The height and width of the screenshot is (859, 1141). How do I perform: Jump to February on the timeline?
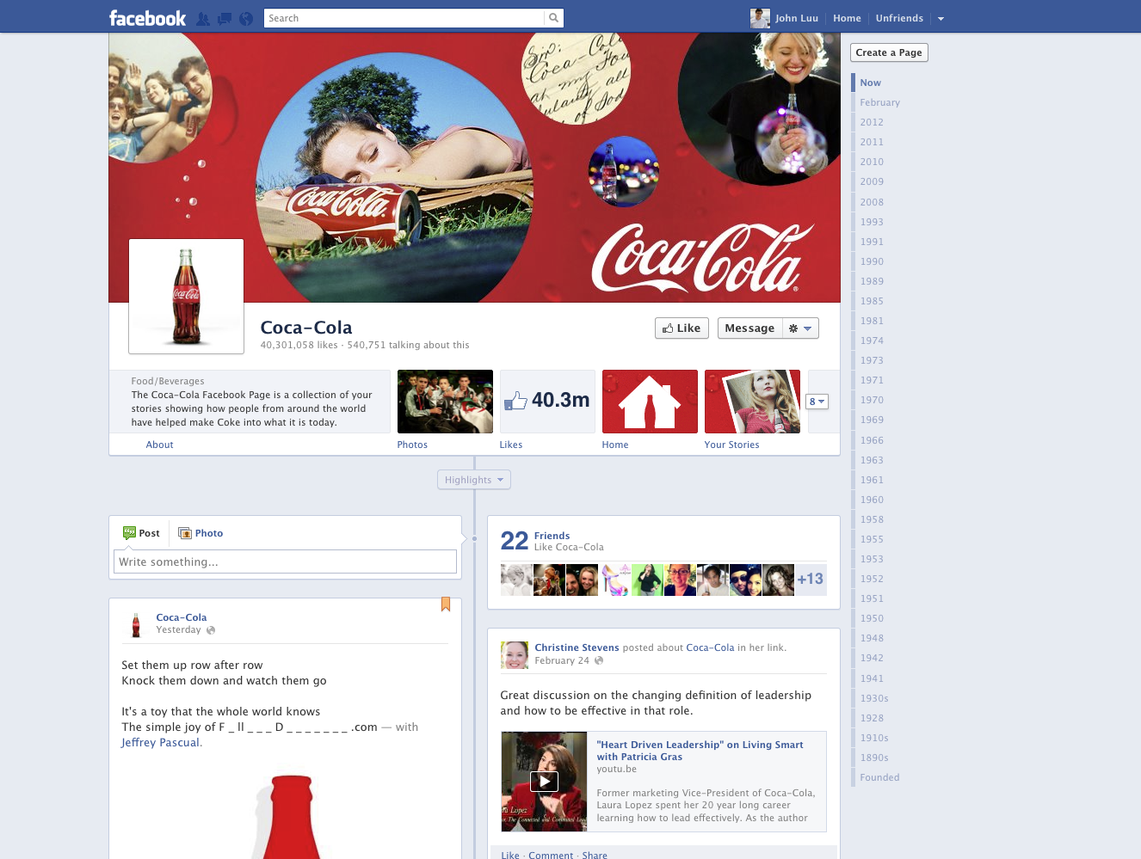879,102
